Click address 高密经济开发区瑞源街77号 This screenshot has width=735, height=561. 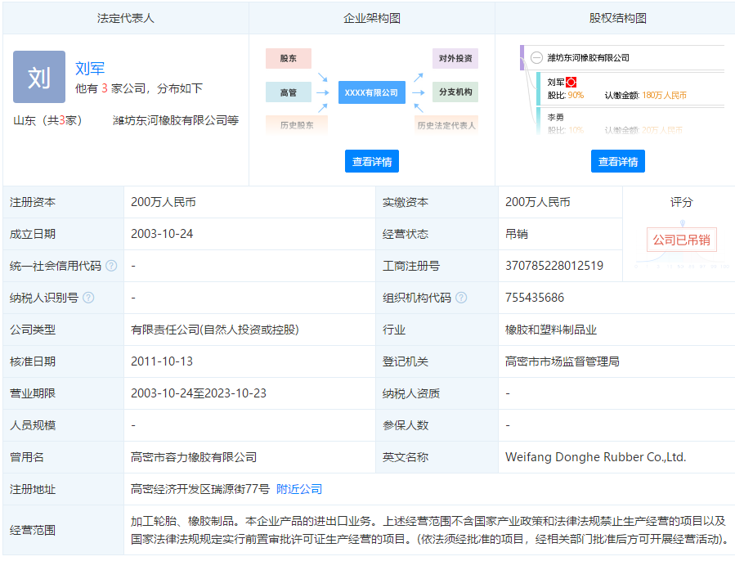tap(200, 489)
